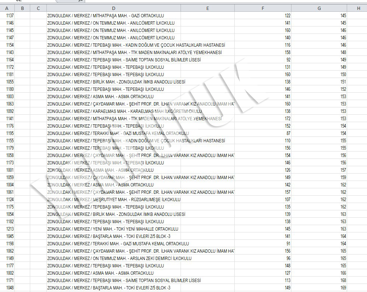367x292 pixels.
Task: Select cell with ID 1137
Action: click(x=10, y=16)
